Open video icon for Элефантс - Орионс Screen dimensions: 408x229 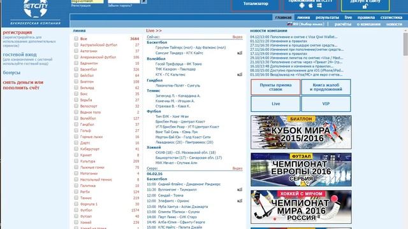[x=240, y=201]
